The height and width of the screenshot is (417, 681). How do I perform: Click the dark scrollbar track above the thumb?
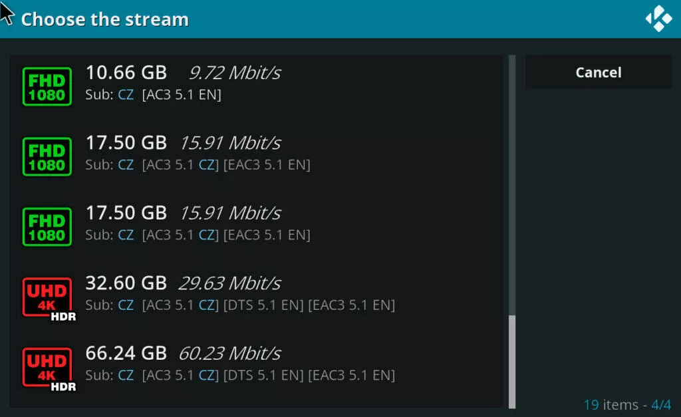(x=512, y=185)
